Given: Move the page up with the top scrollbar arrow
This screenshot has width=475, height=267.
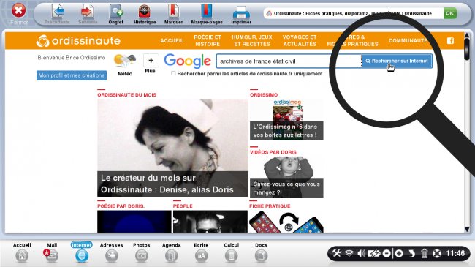Looking at the screenshot, I should tap(467, 36).
